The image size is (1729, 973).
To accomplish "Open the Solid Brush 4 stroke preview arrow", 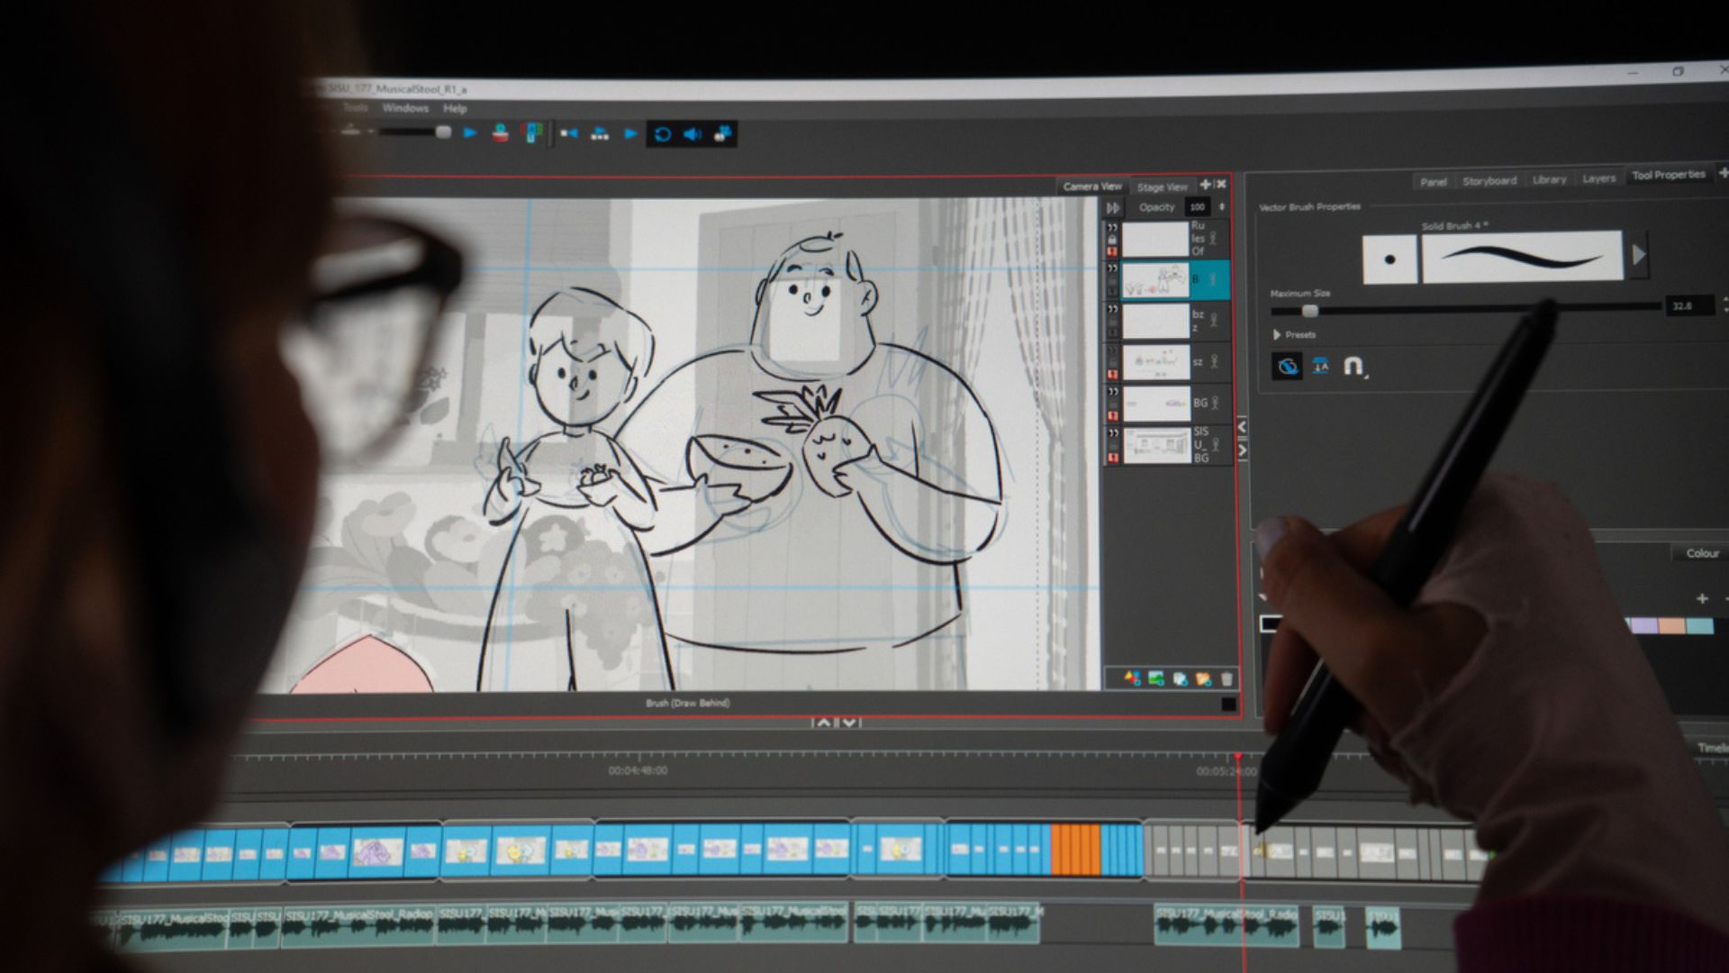I will 1639,255.
